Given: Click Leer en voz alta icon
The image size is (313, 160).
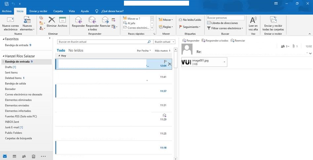Looking at the screenshot, I should (253, 20).
